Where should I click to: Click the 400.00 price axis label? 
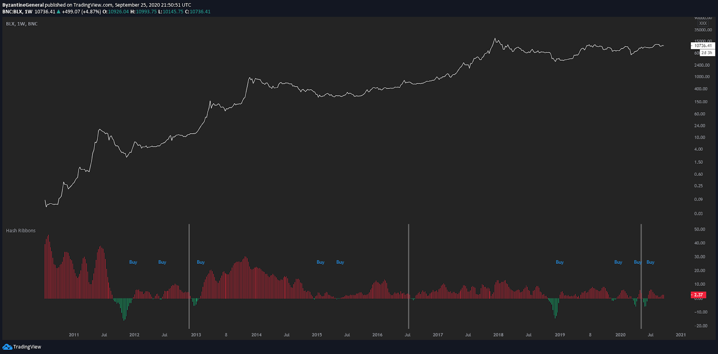coord(701,89)
